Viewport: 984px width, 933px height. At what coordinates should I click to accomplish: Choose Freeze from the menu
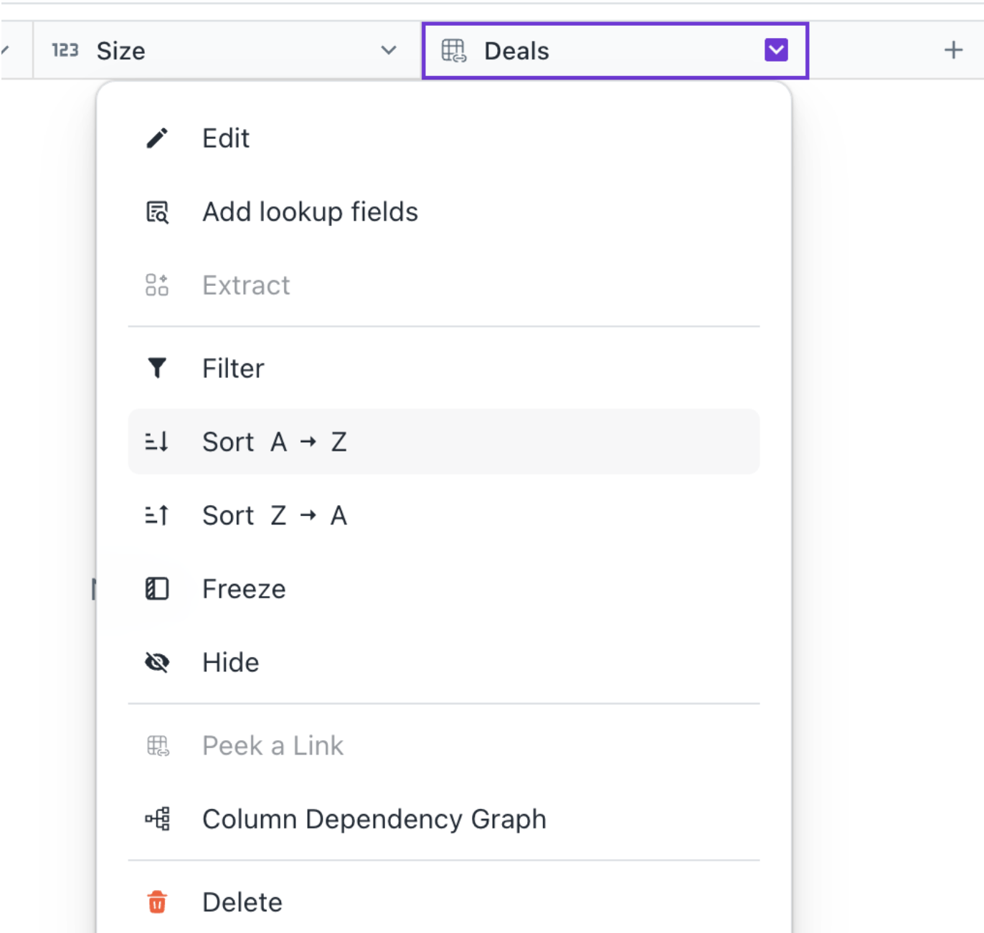click(x=443, y=589)
